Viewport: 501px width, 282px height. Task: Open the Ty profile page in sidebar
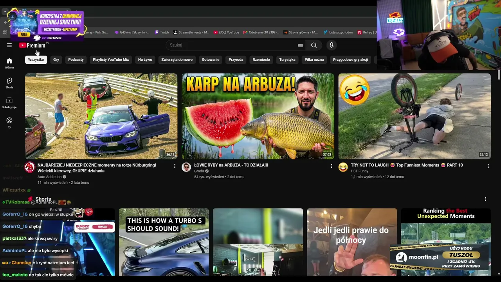[9, 123]
